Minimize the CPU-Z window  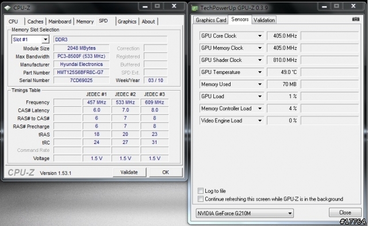(x=145, y=6)
